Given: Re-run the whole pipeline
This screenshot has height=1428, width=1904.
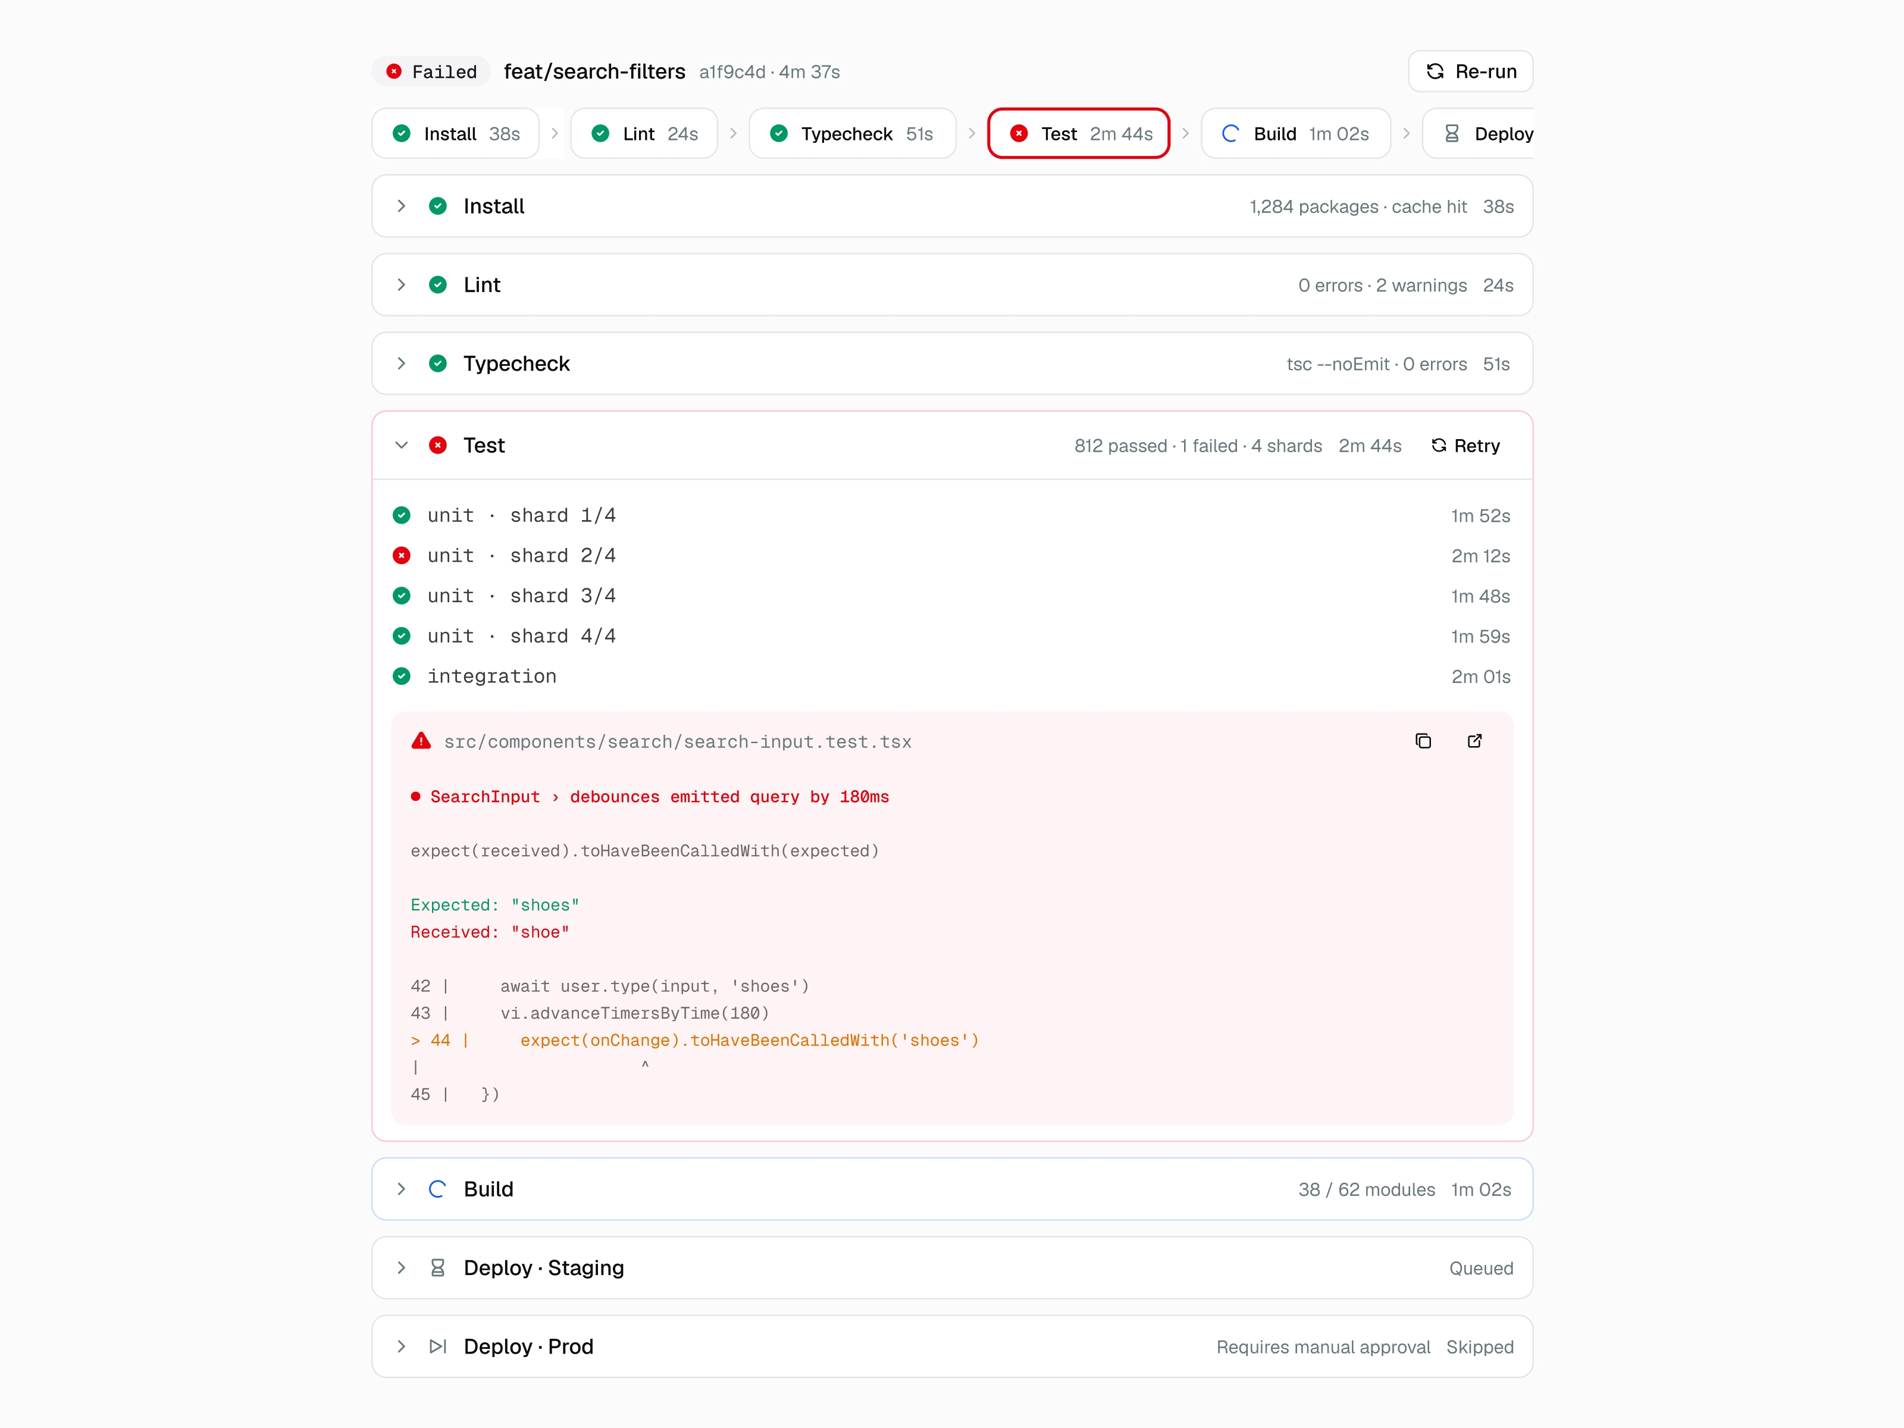Looking at the screenshot, I should tap(1470, 71).
